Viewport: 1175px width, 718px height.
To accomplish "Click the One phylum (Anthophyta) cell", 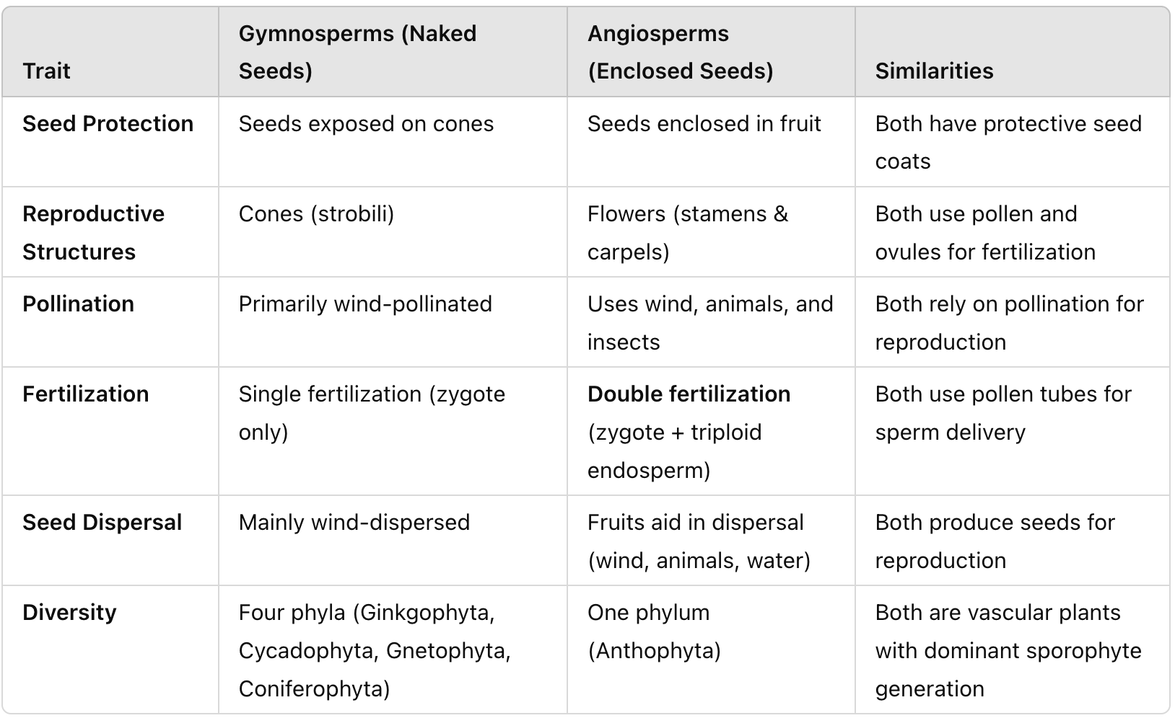I will pyautogui.click(x=654, y=631).
